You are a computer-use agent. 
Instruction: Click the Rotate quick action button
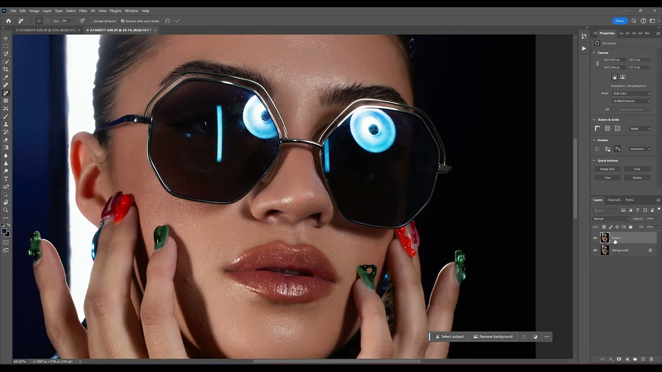tap(637, 178)
